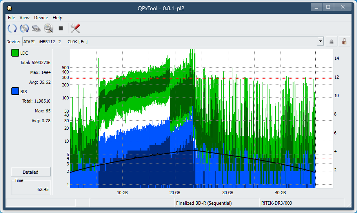Click the Finalized BD-R (Sequential) status entry
This screenshot has height=213, width=357.
tap(204, 203)
